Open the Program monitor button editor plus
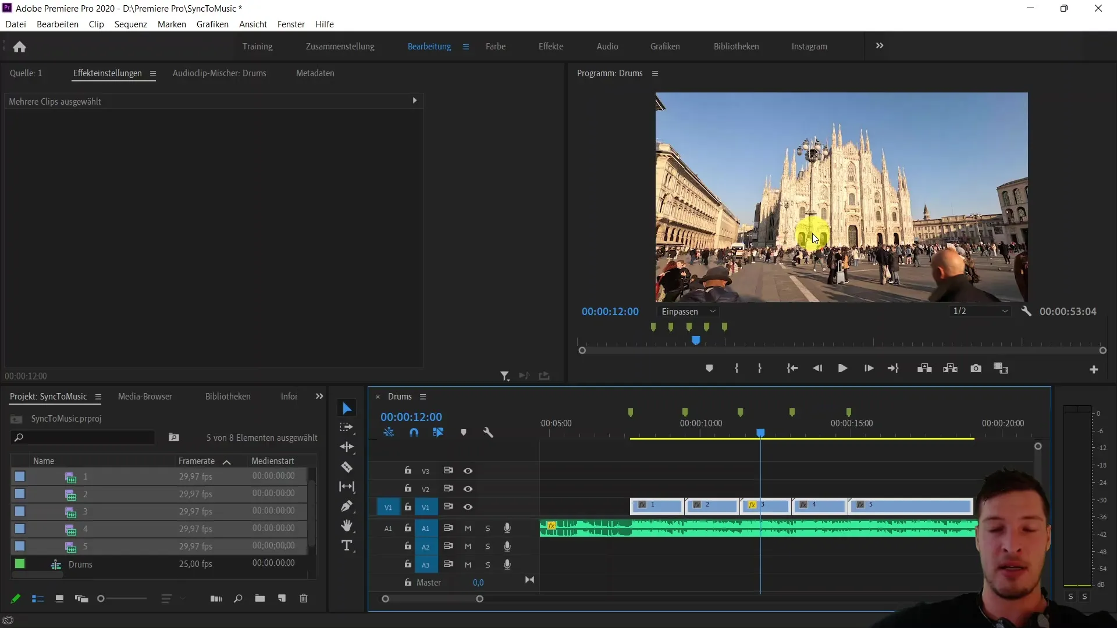Viewport: 1117px width, 628px height. click(1094, 370)
